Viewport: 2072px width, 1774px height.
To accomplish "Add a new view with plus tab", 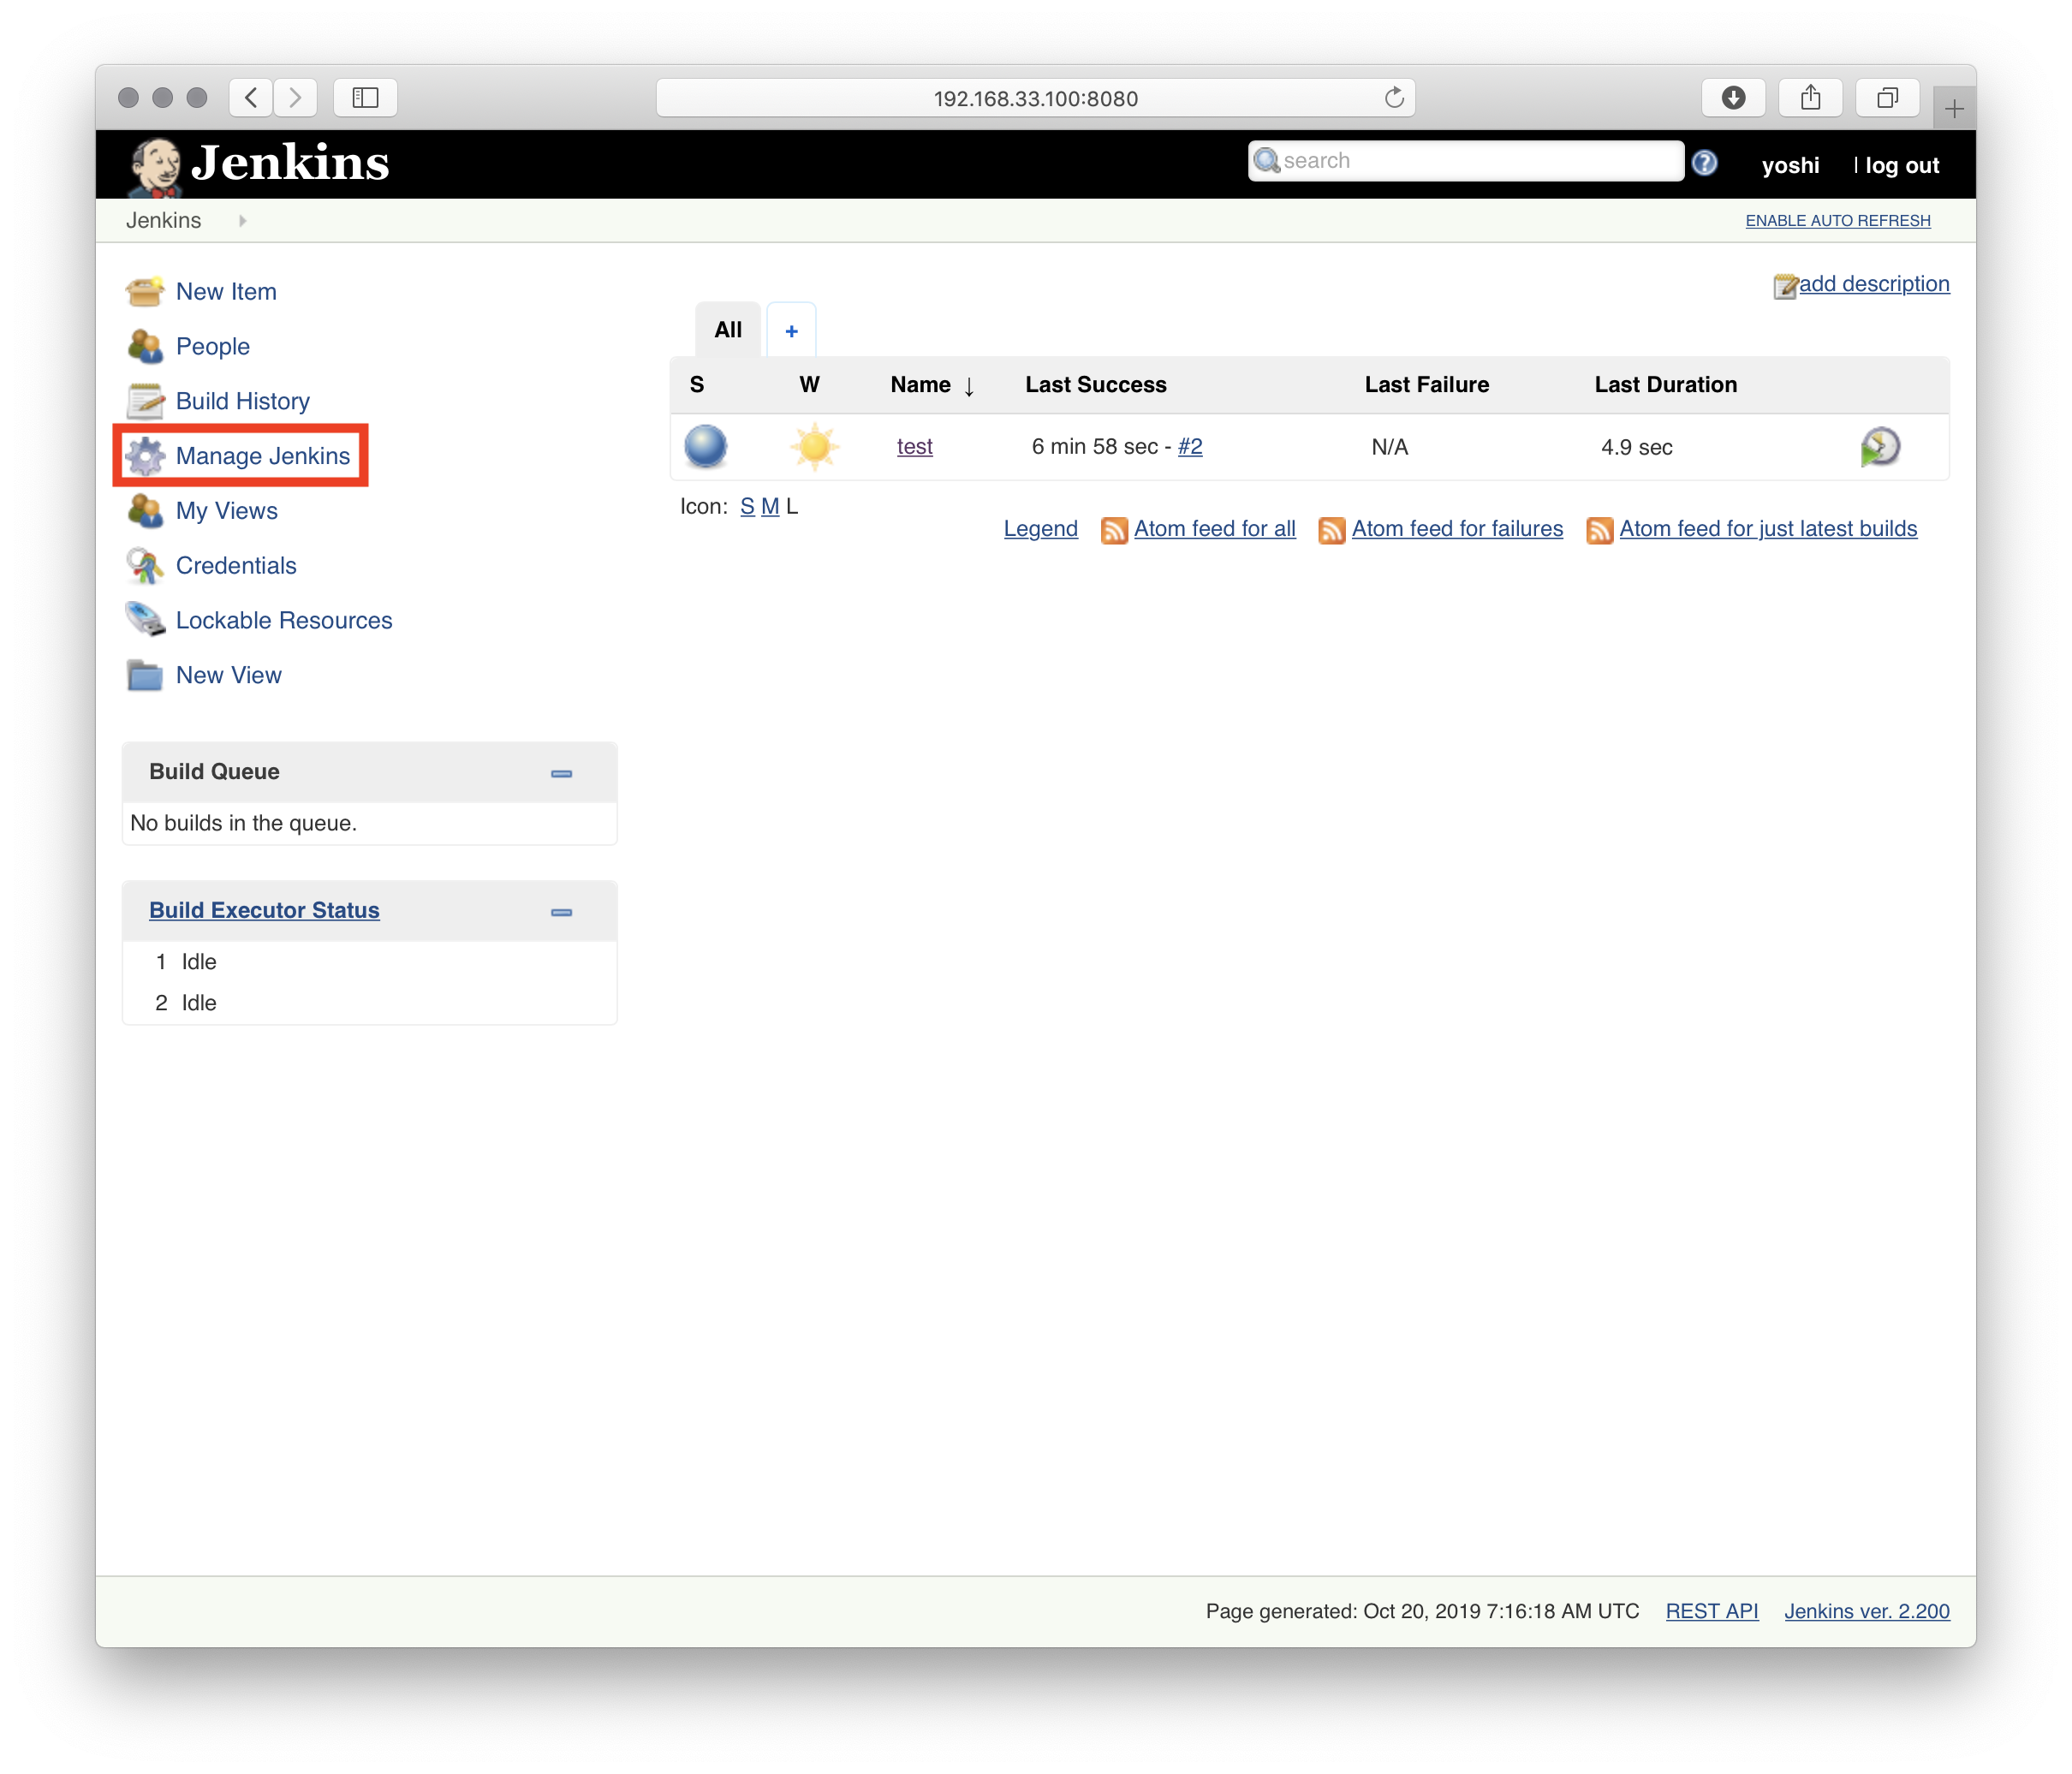I will click(791, 331).
